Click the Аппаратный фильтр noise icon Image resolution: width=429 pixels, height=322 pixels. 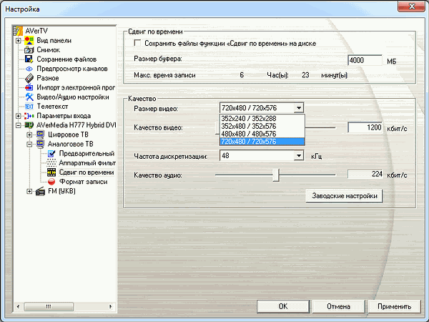point(51,163)
